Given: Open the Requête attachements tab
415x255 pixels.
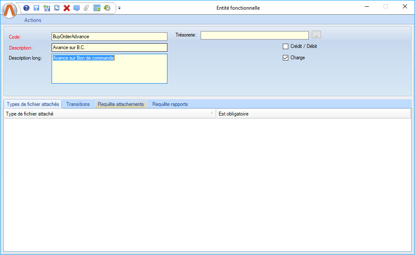Looking at the screenshot, I should tap(121, 104).
